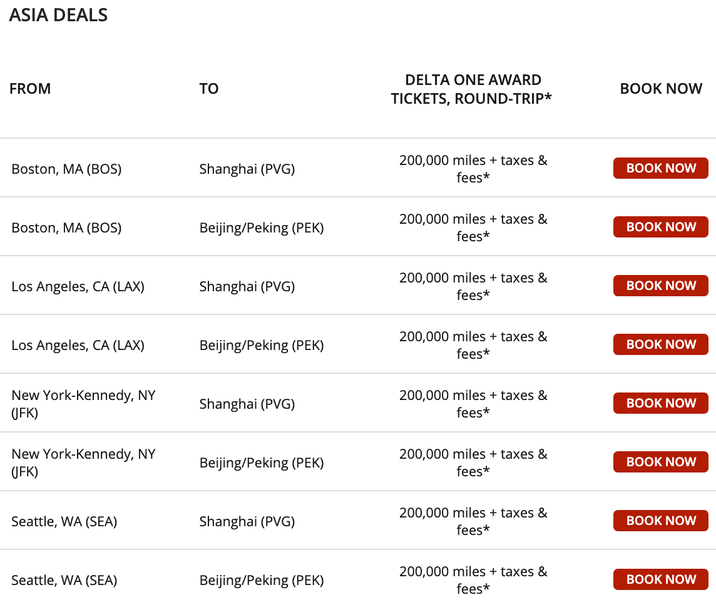Screen dimensions: 716x605
Task: Click New York-Kennedy, NY (JFK) to Shanghai origin
Action: click(x=83, y=404)
